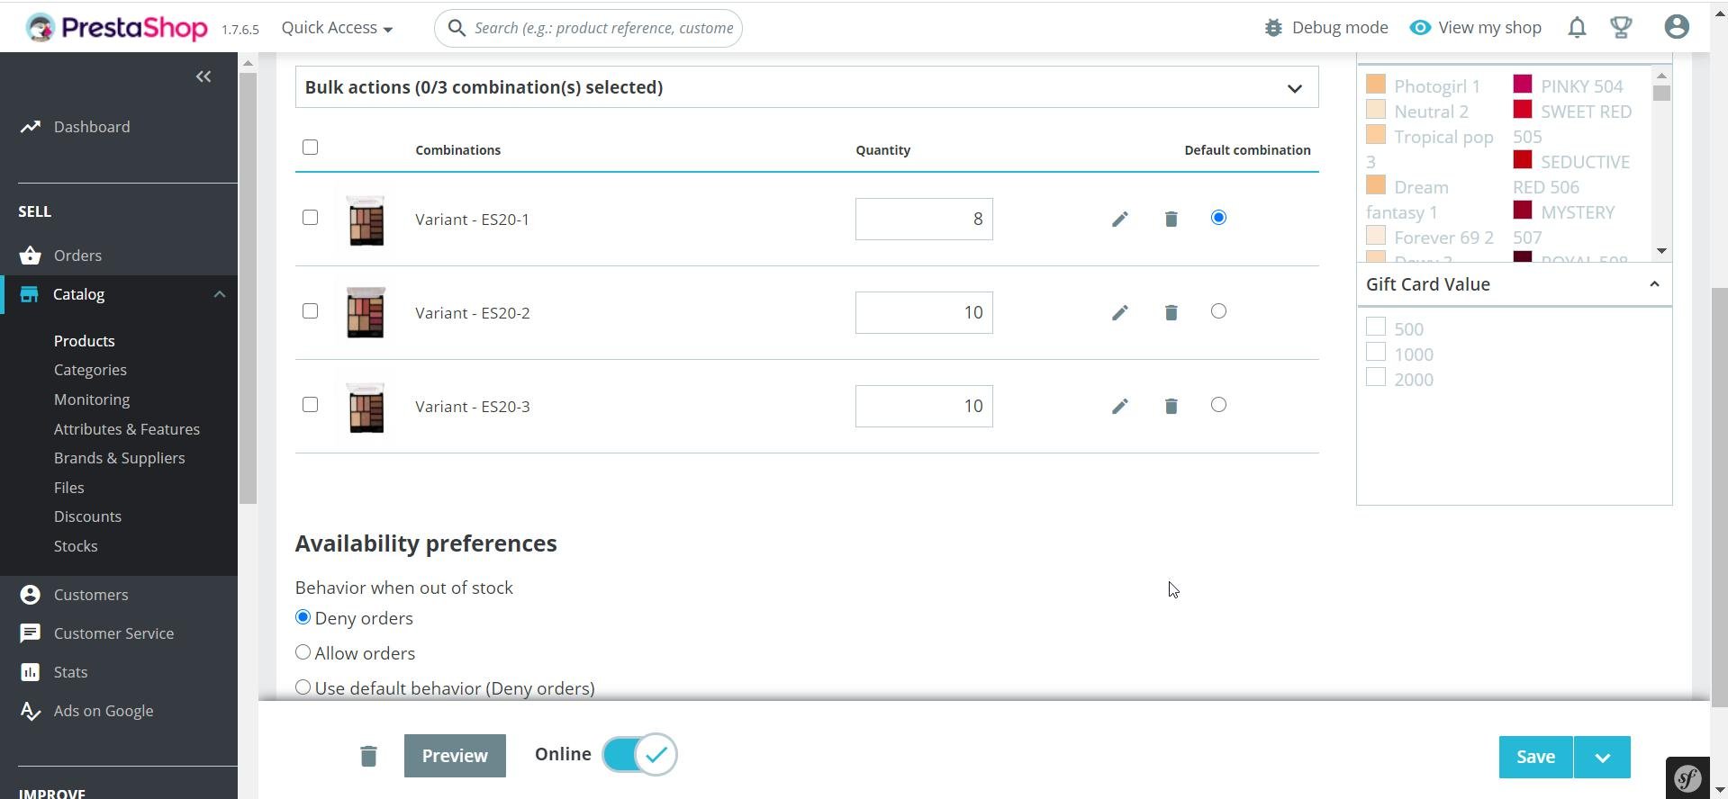
Task: Set Variant ES20-3 as default combination
Action: 1218,405
